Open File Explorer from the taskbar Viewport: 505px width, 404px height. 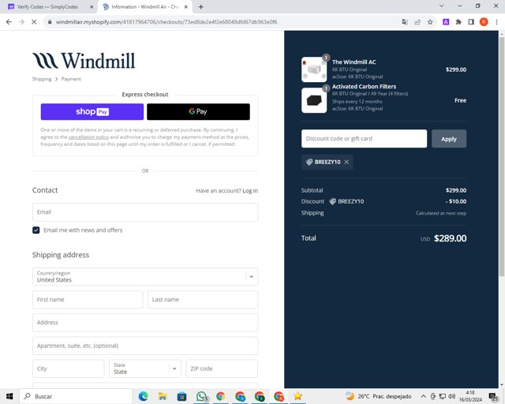(x=163, y=396)
